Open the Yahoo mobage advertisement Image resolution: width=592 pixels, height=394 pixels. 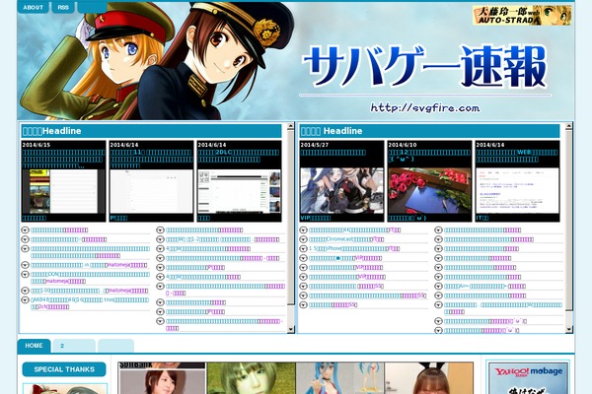(528, 378)
